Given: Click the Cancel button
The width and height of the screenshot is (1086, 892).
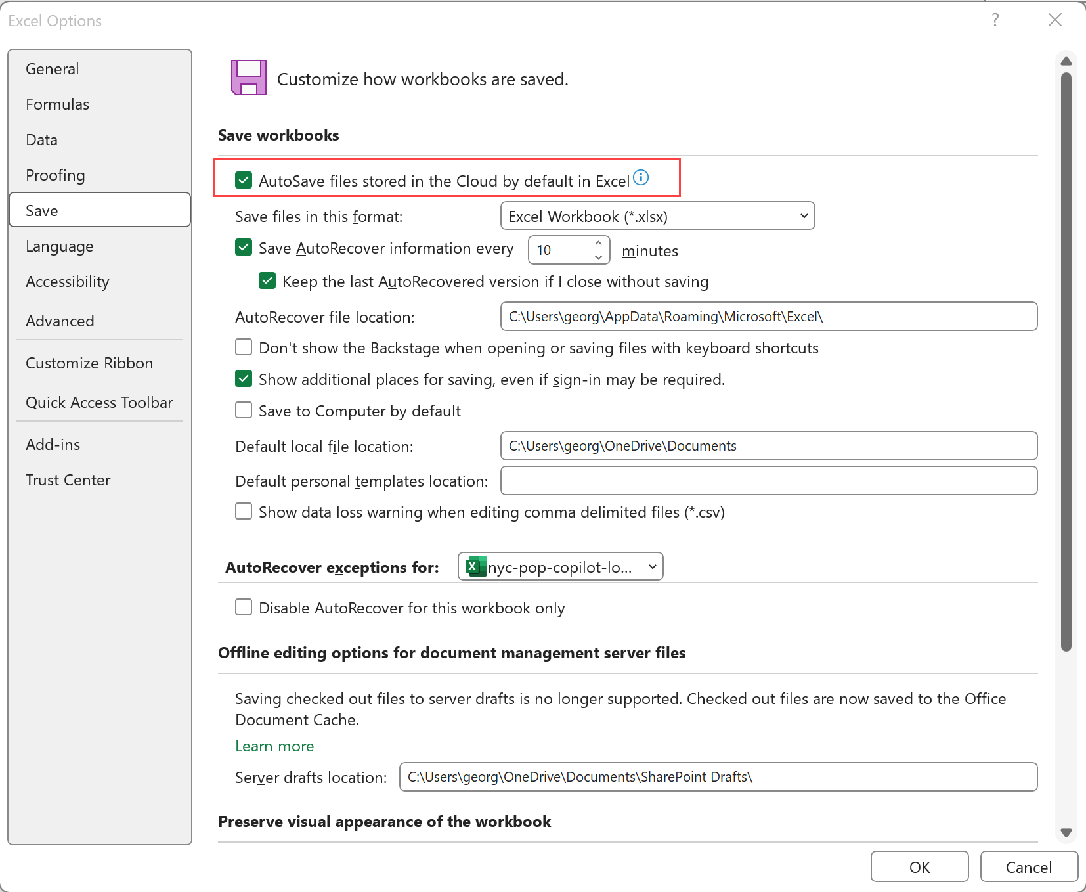Looking at the screenshot, I should 1029,867.
